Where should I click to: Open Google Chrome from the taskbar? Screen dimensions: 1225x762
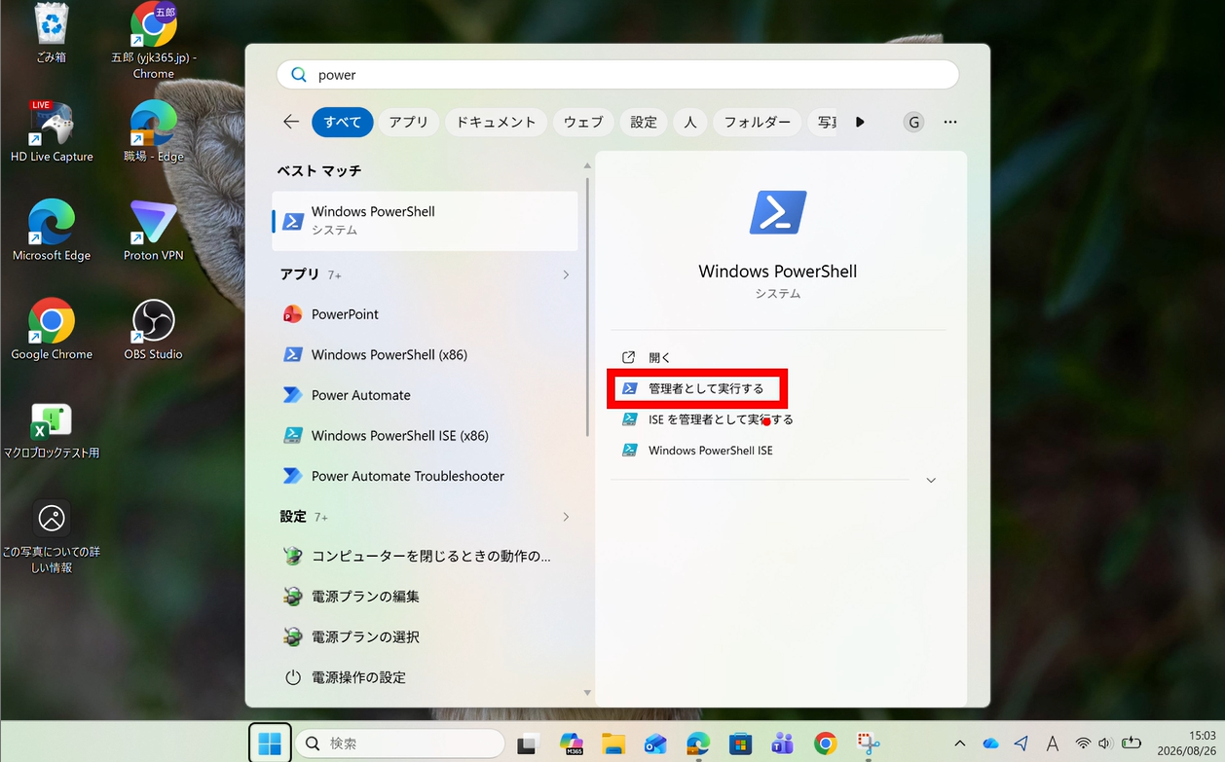pyautogui.click(x=825, y=744)
